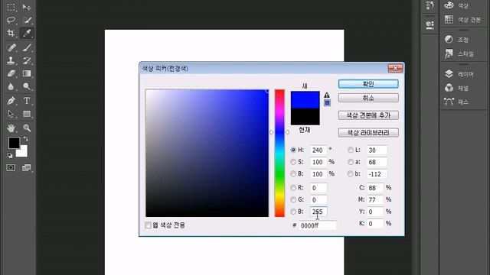Swap foreground and background colors

coord(26,138)
